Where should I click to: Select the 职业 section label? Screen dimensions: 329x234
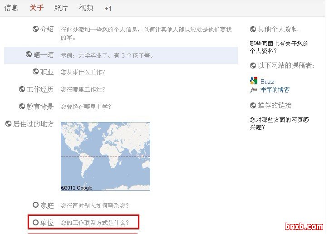[x=47, y=72]
